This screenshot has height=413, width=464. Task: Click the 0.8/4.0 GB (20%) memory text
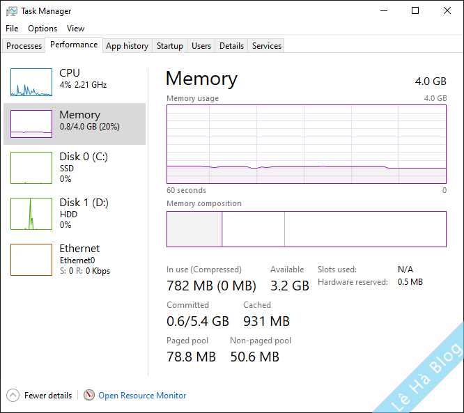pos(90,127)
